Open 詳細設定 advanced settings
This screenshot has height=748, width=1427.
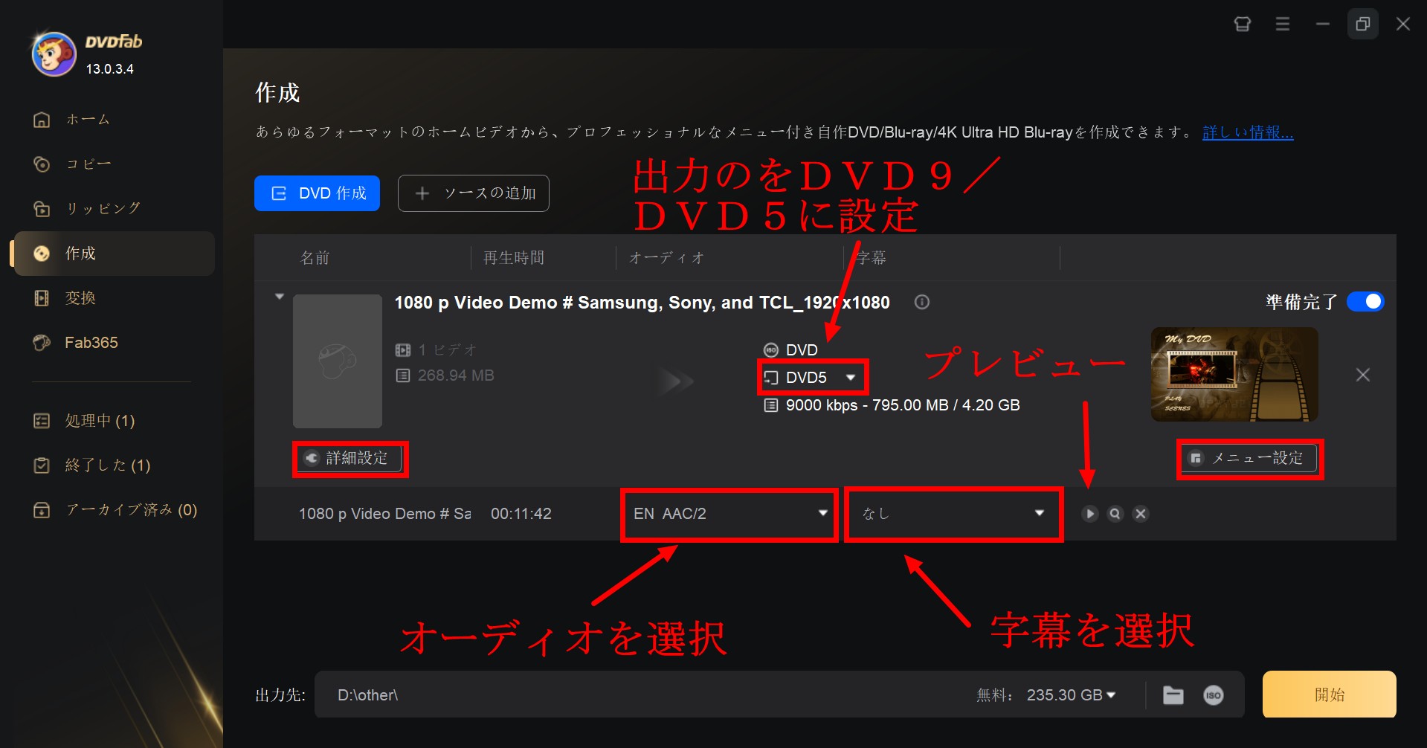(x=350, y=458)
